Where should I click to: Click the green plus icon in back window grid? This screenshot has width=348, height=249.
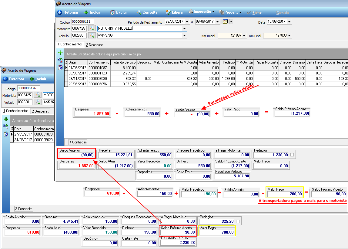[x=6, y=119]
